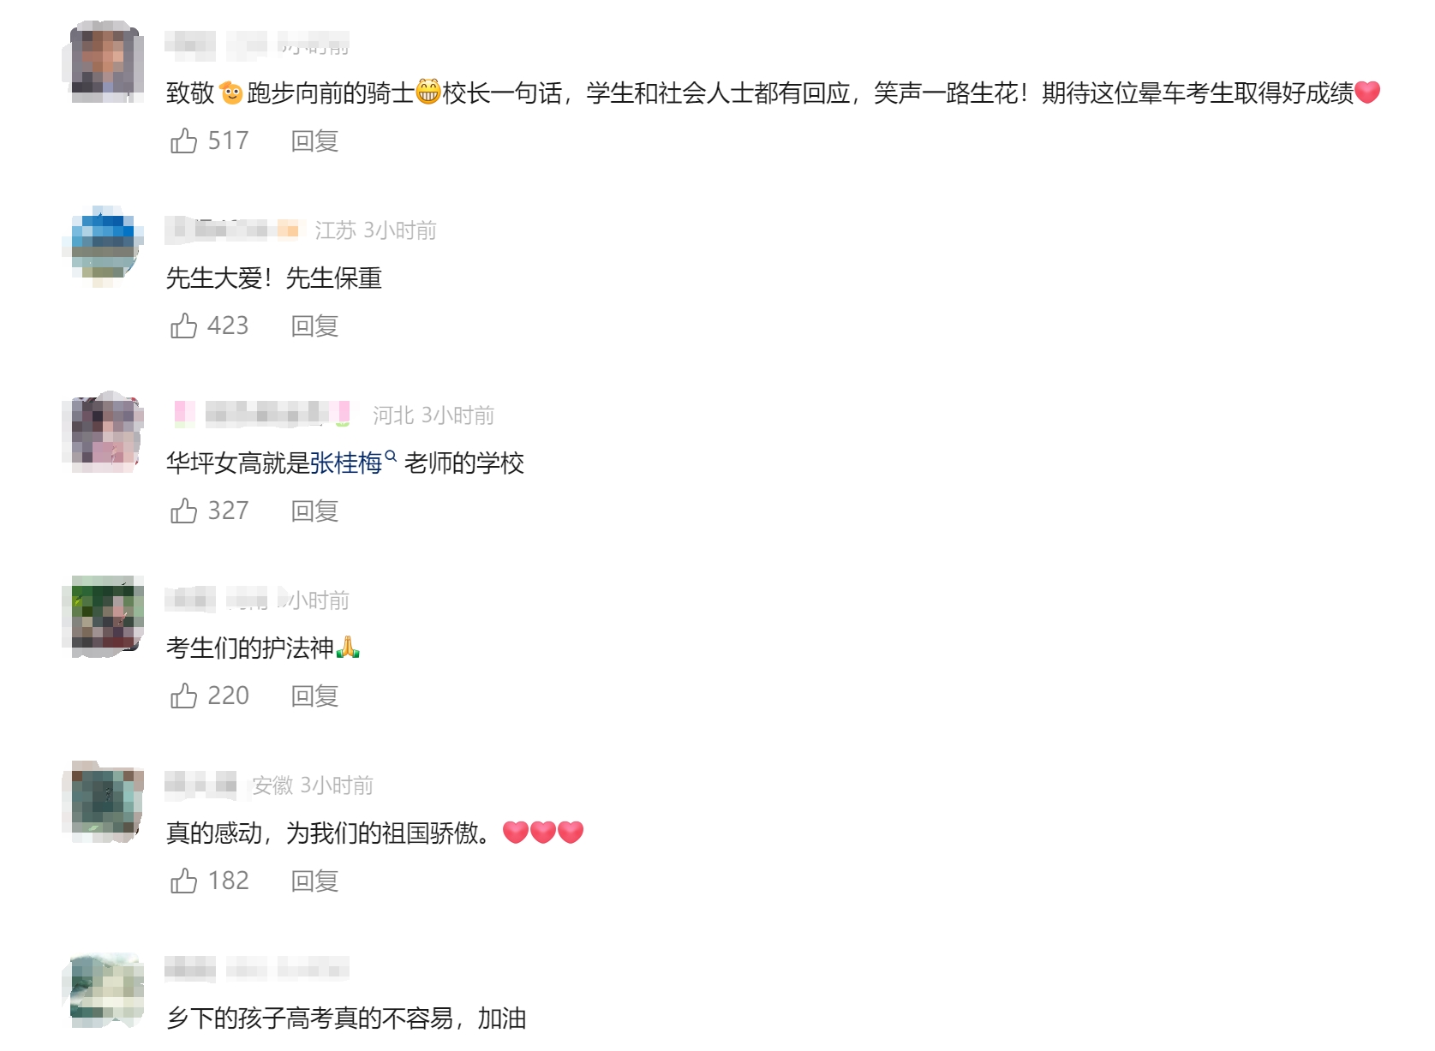Reply to the 真的感动 comment
1435x1051 pixels.
(x=314, y=881)
